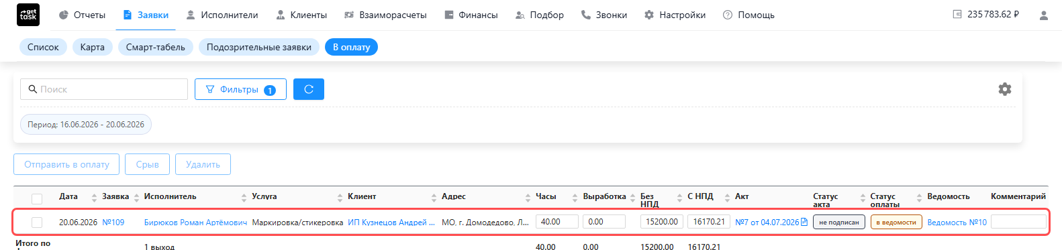The image size is (1062, 250).
Task: Sort by Клиент column arrows
Action: (x=434, y=198)
